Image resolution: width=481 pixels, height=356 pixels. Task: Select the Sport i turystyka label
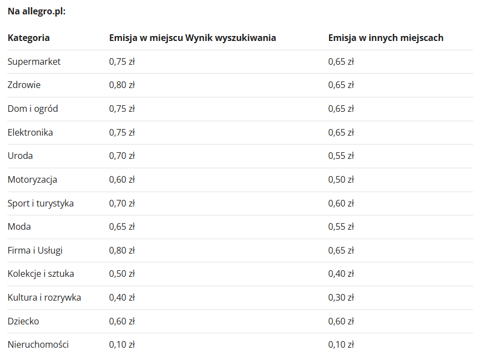pyautogui.click(x=40, y=203)
